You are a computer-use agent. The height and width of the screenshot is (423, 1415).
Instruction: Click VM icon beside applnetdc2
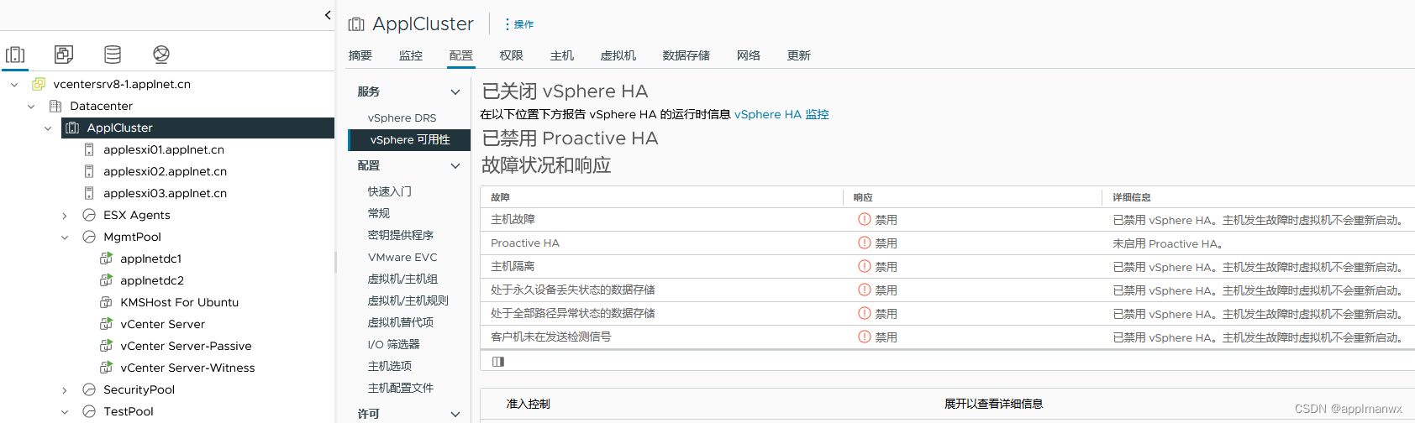point(106,280)
